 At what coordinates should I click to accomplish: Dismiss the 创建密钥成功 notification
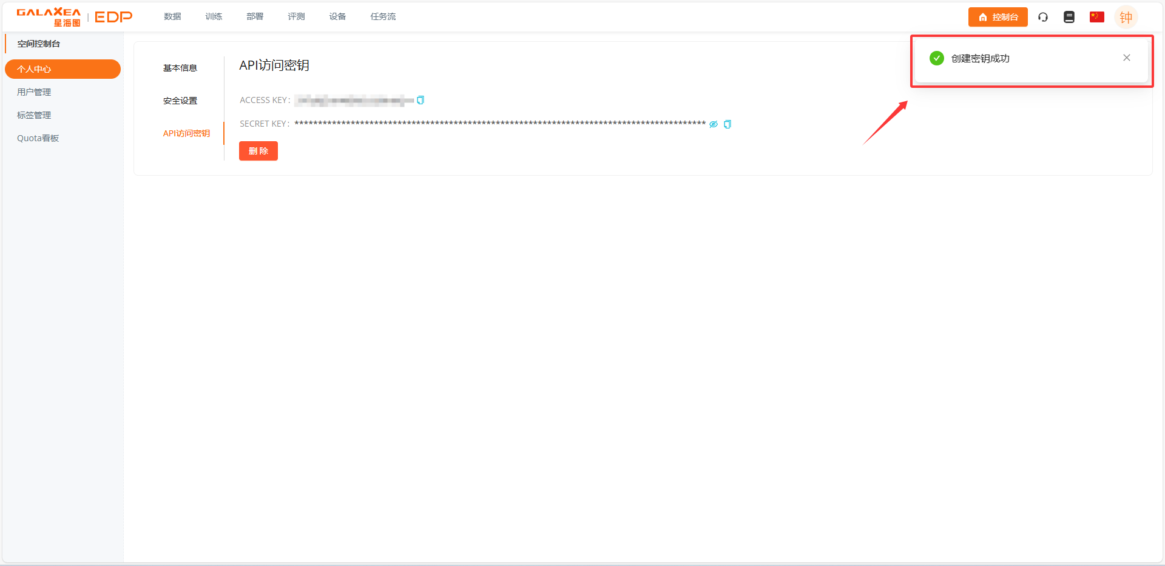tap(1126, 58)
